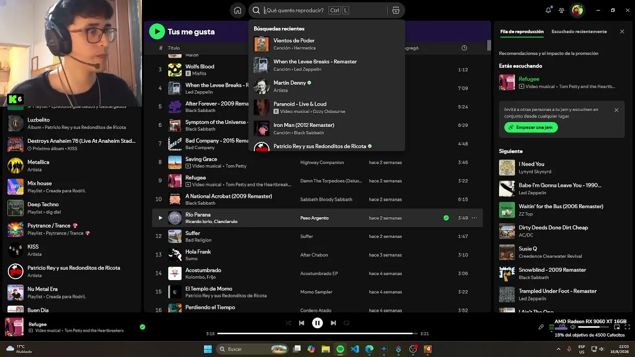The width and height of the screenshot is (635, 357).
Task: Open the Friend Activity icon
Action: (x=562, y=10)
